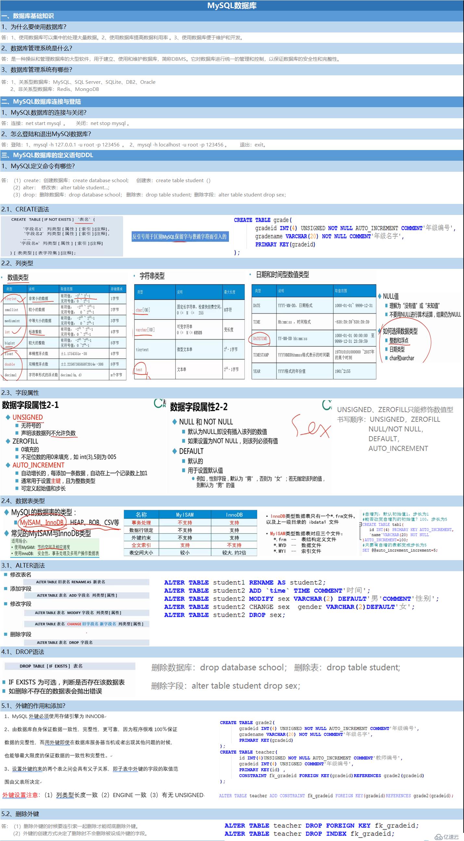464x841 pixels.
Task: Click the 'NULL 和 NOT NULL' bullet
Action: [206, 422]
